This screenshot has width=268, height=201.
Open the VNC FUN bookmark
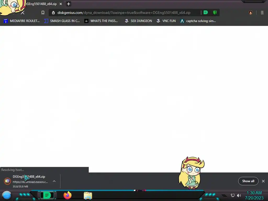pyautogui.click(x=166, y=21)
